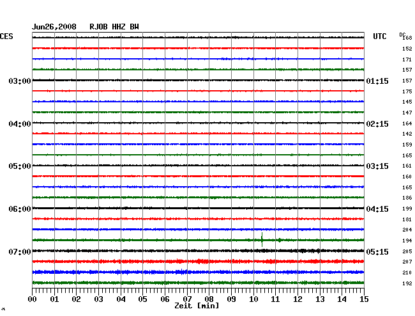Click the x-axis tick label 14
Image resolution: width=415 pixels, height=316 pixels.
pos(342,299)
